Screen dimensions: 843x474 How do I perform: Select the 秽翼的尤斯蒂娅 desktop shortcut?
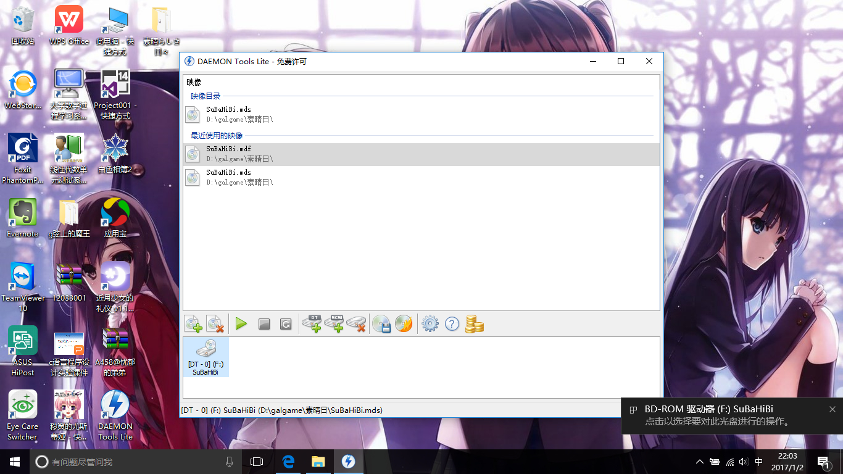point(69,415)
